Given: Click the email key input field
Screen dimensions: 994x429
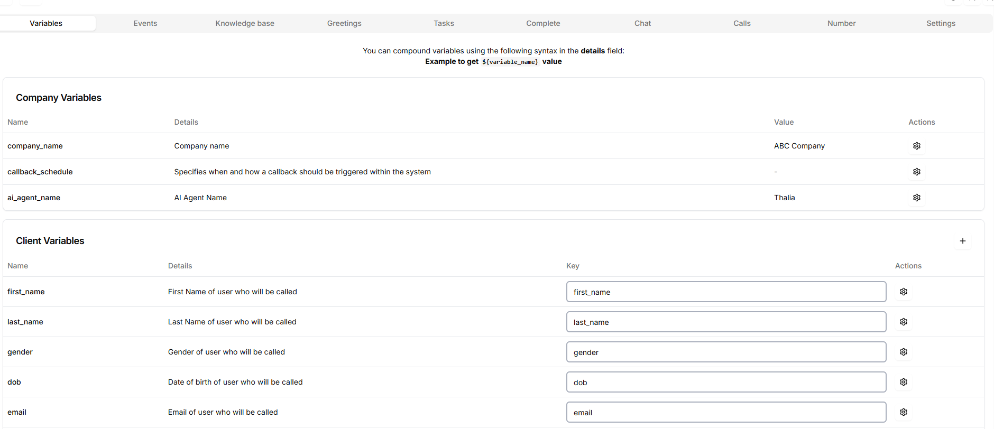Looking at the screenshot, I should coord(726,412).
